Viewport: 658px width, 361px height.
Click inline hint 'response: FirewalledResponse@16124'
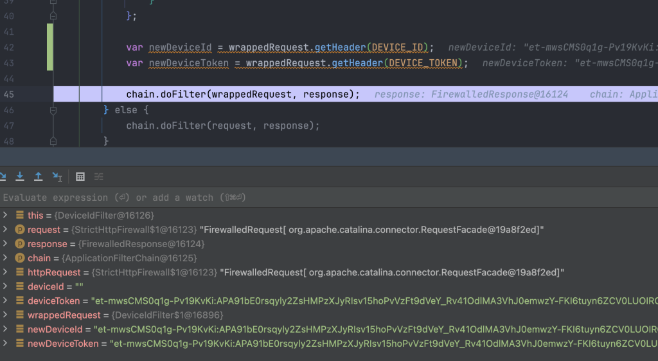coord(471,95)
